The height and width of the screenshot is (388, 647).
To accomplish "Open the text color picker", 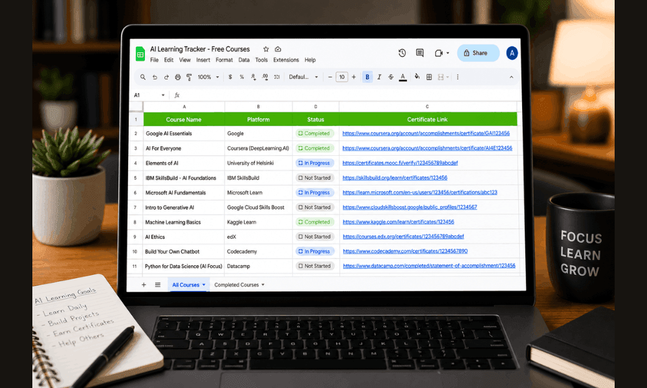I will [402, 77].
